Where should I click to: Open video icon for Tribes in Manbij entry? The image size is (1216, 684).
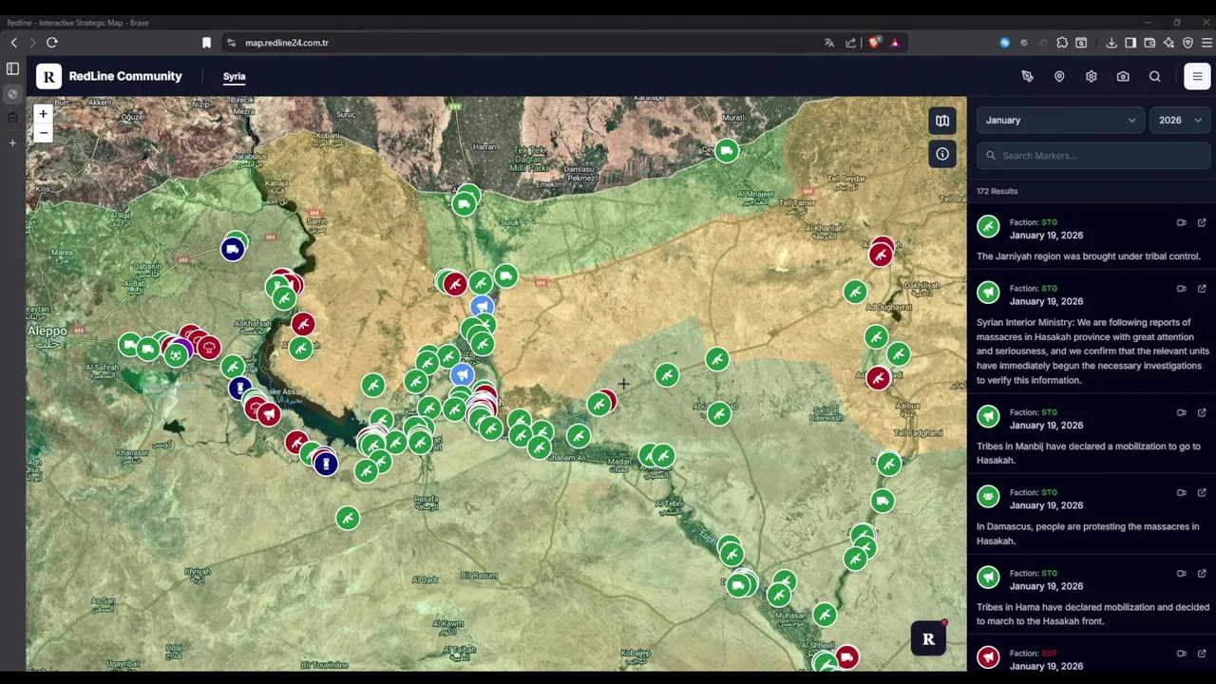tap(1182, 412)
